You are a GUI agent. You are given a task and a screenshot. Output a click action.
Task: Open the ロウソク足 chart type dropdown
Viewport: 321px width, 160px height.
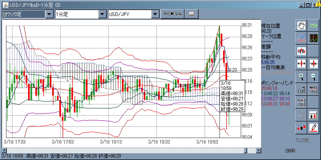click(x=49, y=14)
